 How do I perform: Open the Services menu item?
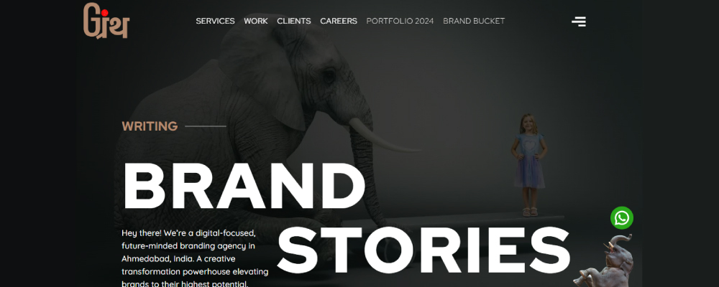pyautogui.click(x=215, y=21)
